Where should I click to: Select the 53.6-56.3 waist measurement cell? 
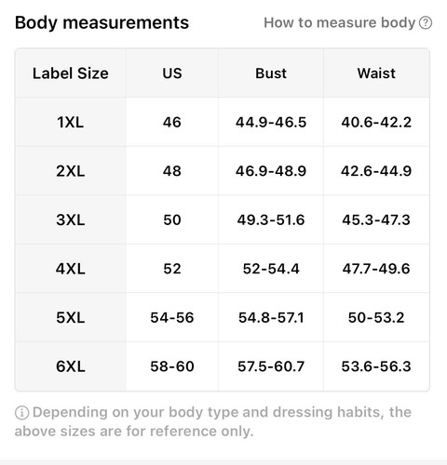pos(376,366)
